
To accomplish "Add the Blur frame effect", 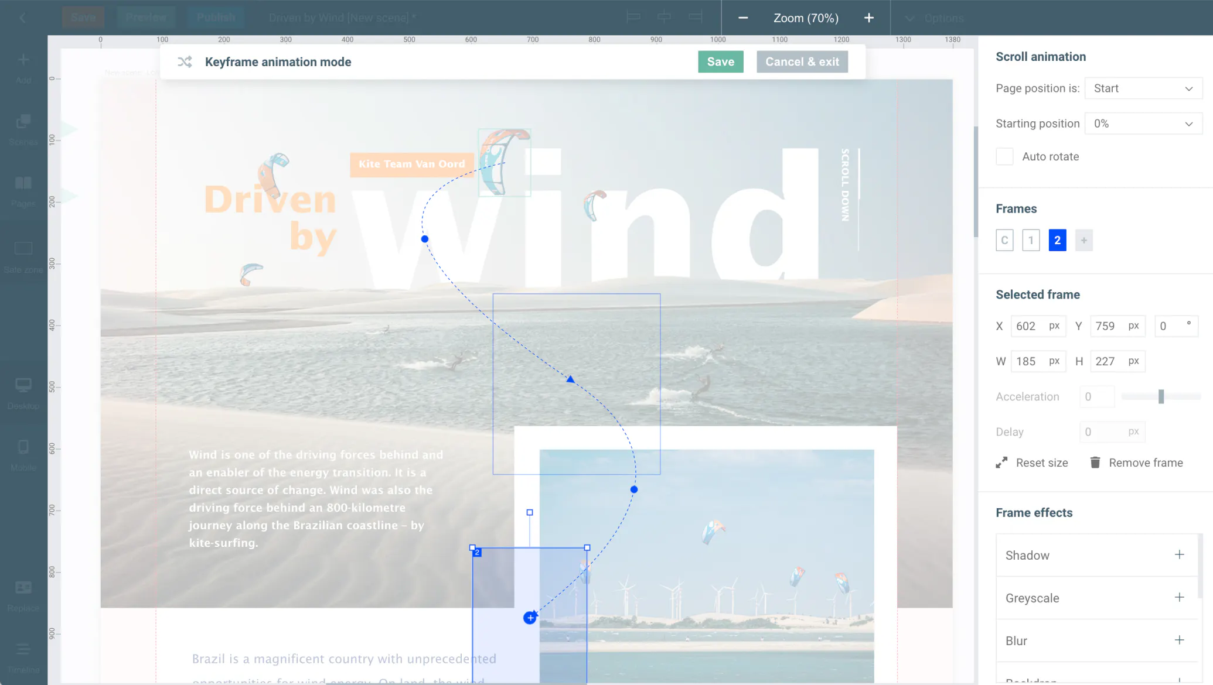I will click(1180, 640).
